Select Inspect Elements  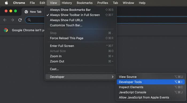tap(151, 87)
